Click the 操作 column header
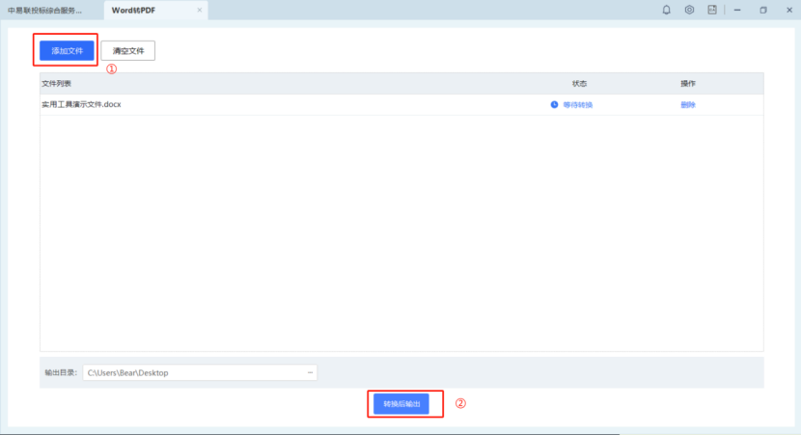The height and width of the screenshot is (436, 801). click(x=688, y=83)
